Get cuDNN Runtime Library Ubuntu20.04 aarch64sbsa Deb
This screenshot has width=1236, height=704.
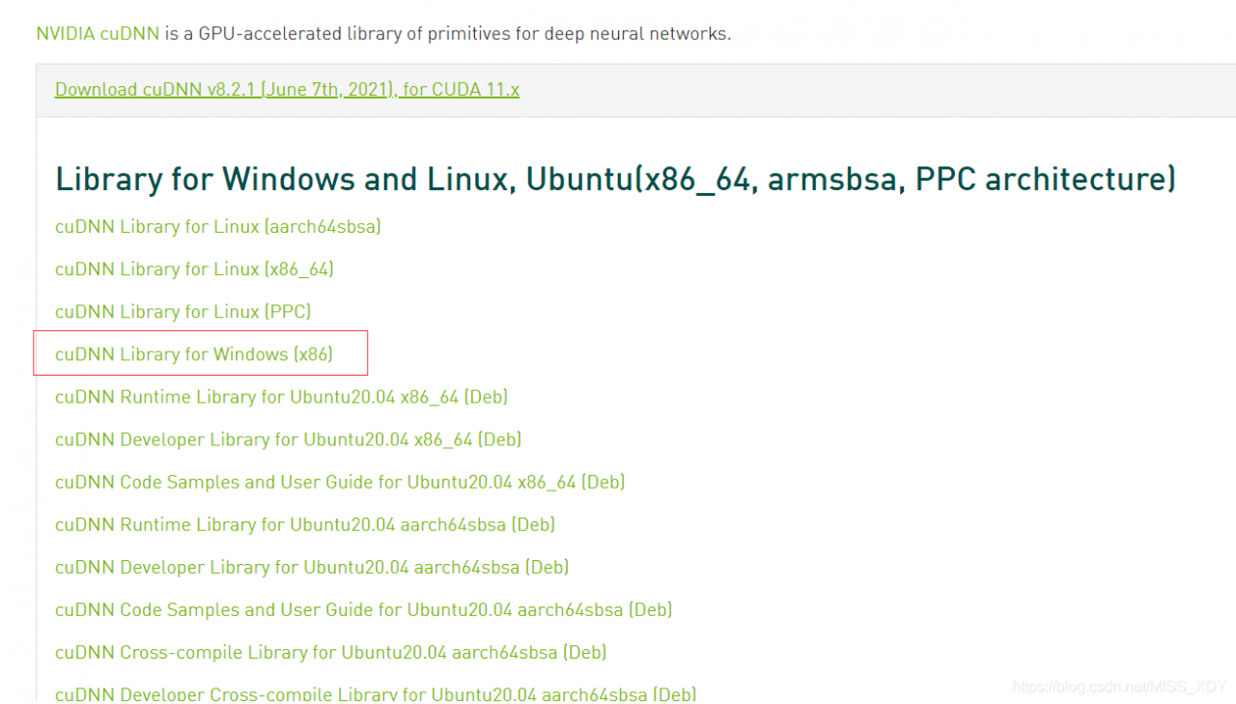305,524
